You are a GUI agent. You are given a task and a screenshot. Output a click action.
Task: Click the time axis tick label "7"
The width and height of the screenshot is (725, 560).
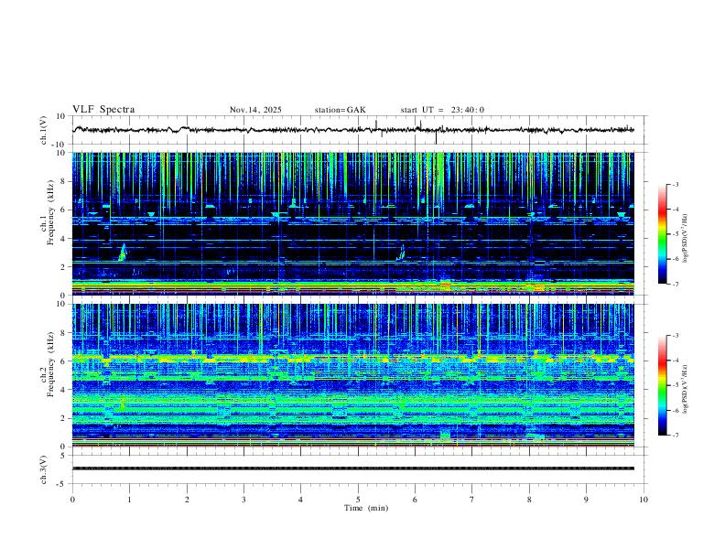pyautogui.click(x=472, y=500)
